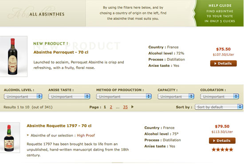Click the $107.50/Liter text
Viewport: 244px width, 164px height.
point(223,54)
